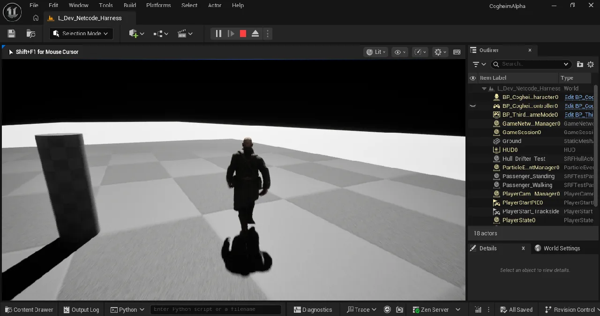The height and width of the screenshot is (316, 600).
Task: Stop the play session
Action: 243,33
